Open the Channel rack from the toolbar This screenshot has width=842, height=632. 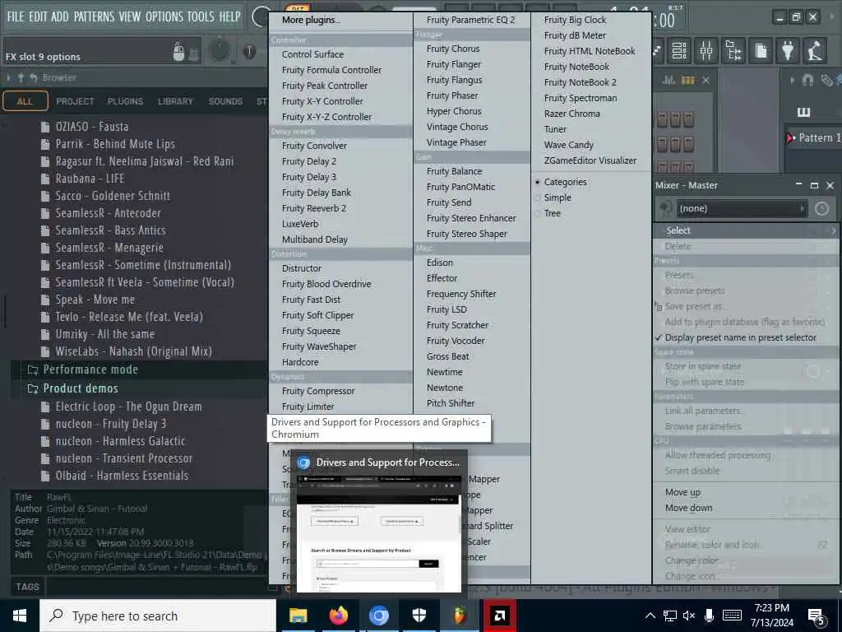(x=679, y=50)
